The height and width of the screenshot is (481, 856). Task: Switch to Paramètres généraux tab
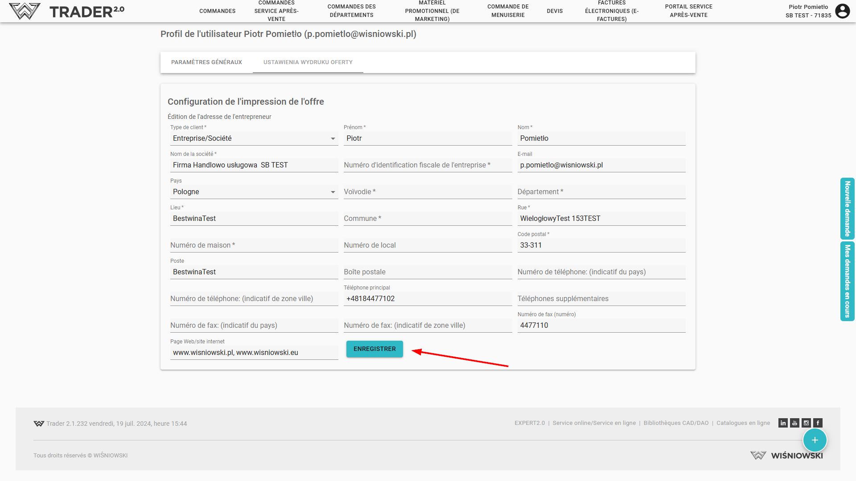[x=206, y=62]
